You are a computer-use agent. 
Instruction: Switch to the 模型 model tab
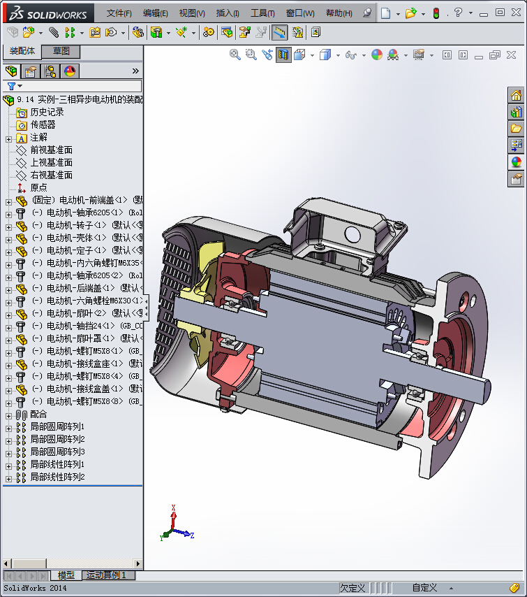coord(66,575)
